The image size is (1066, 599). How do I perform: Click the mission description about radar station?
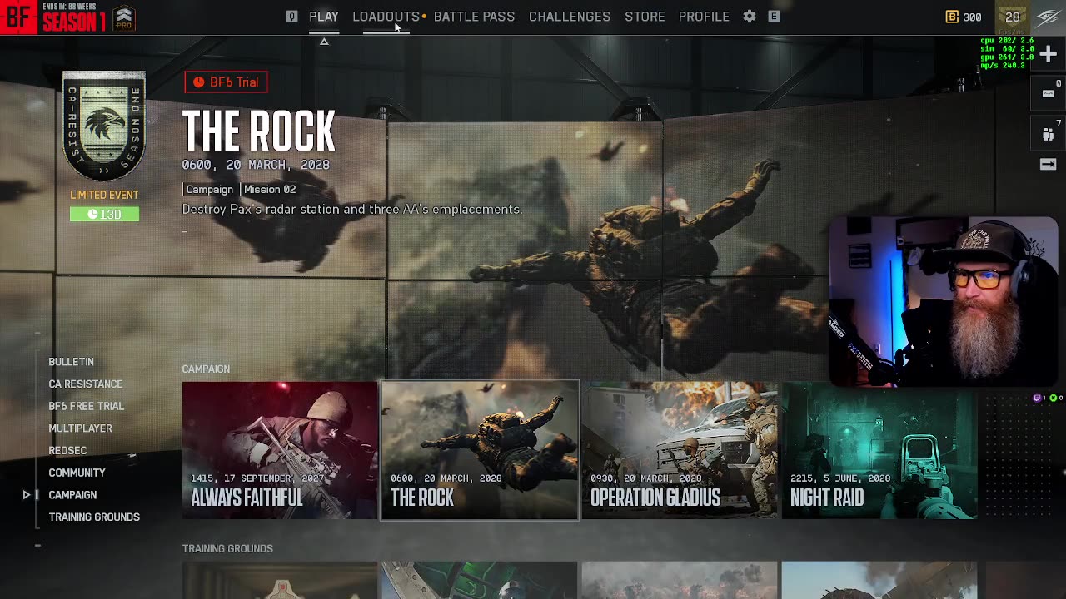tap(352, 210)
